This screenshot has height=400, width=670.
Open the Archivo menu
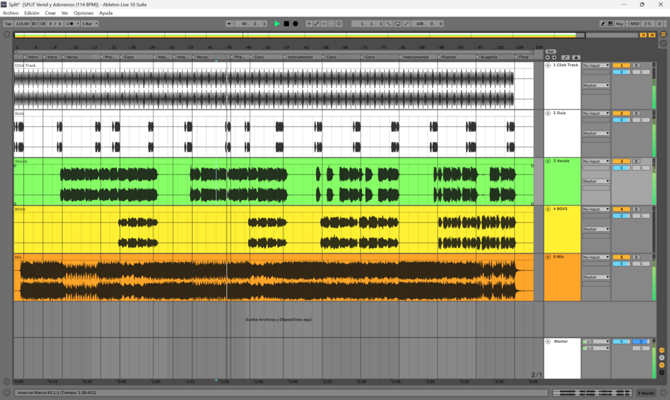(11, 13)
